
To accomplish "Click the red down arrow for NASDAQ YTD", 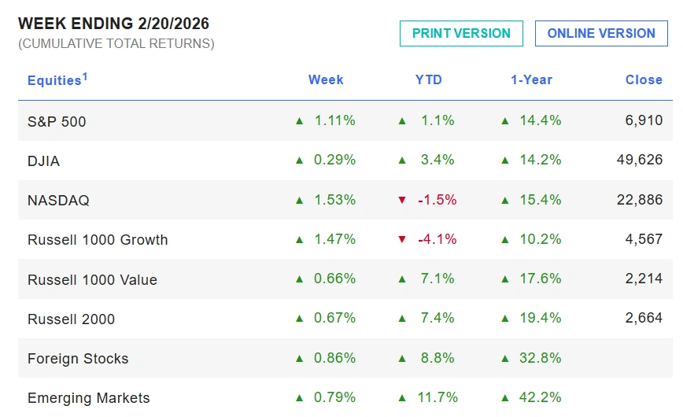I will coord(402,201).
